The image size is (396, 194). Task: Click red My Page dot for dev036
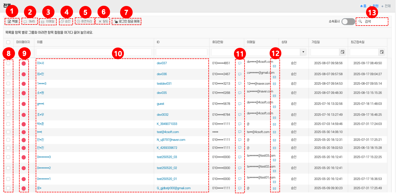pos(24,74)
